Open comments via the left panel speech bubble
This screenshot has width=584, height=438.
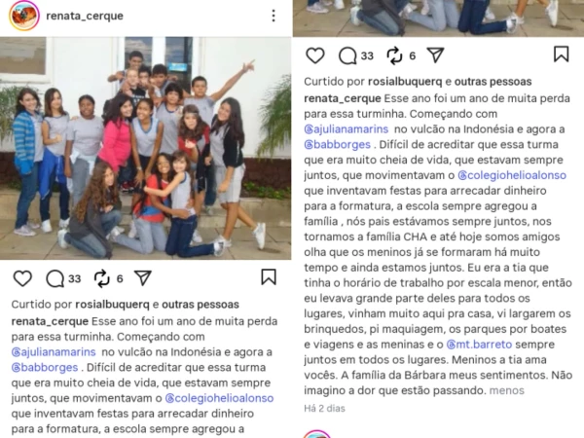coord(55,278)
